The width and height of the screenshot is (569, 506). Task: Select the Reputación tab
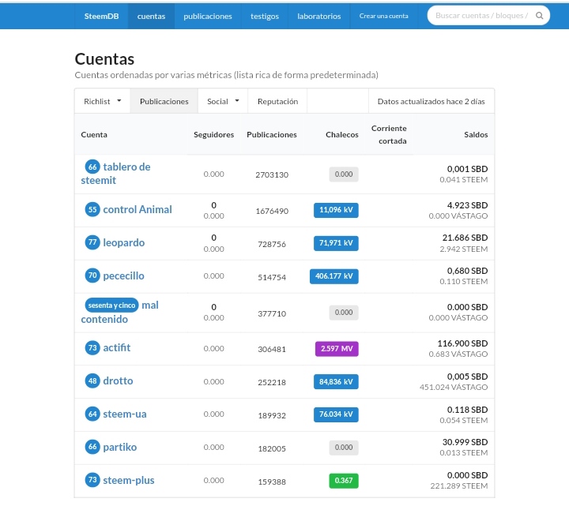pos(277,101)
